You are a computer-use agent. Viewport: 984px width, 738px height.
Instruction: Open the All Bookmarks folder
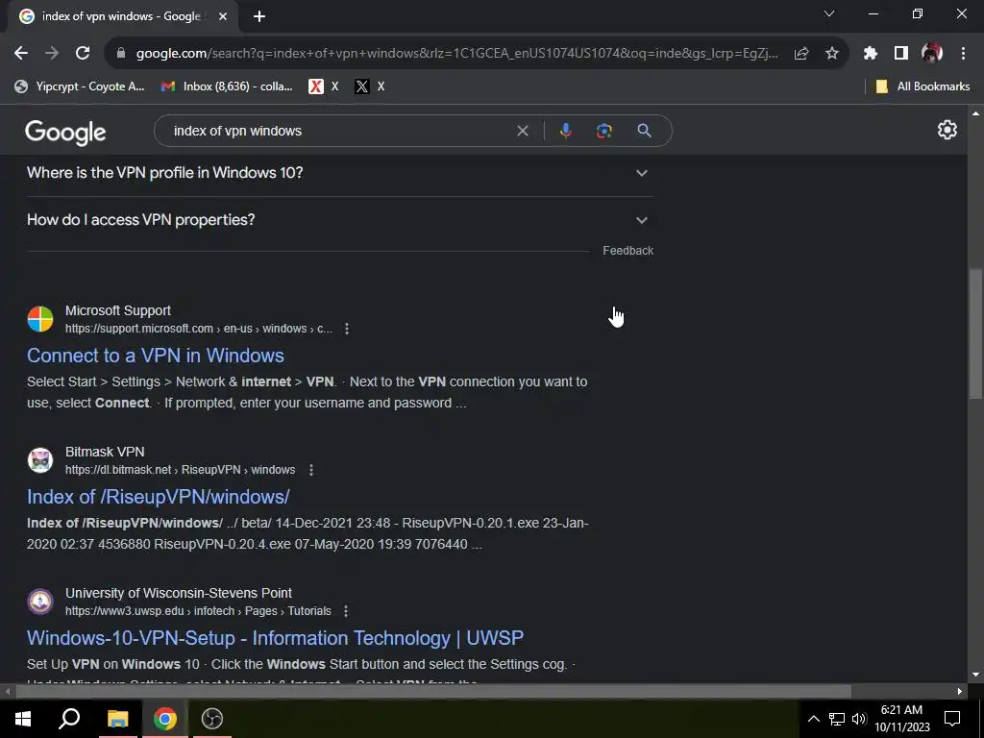(x=922, y=86)
